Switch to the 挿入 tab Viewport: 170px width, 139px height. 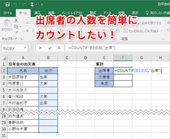(37, 13)
